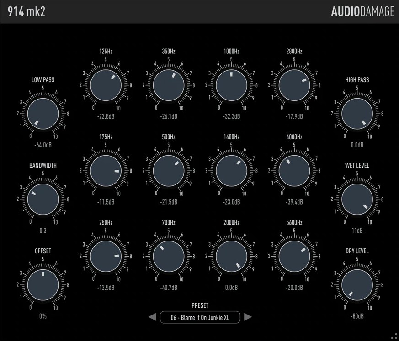The width and height of the screenshot is (399, 341).
Task: Click the 175Hz band knob
Action: (105, 170)
